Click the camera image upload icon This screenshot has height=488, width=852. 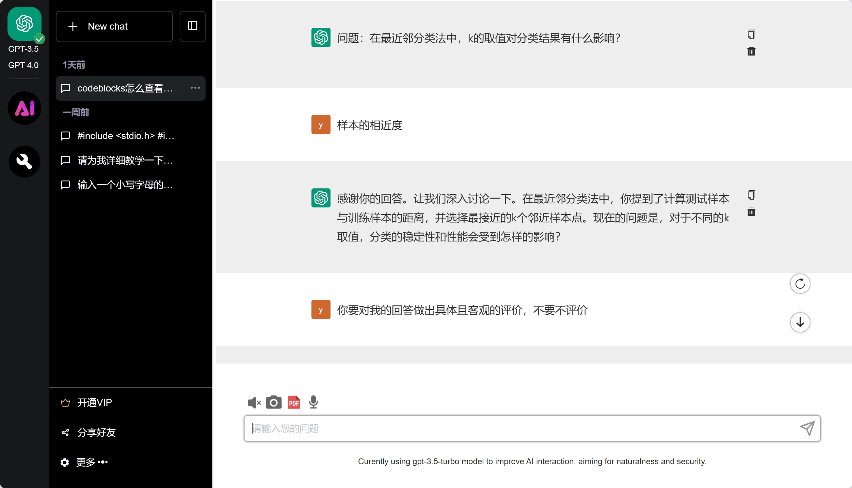(x=274, y=403)
